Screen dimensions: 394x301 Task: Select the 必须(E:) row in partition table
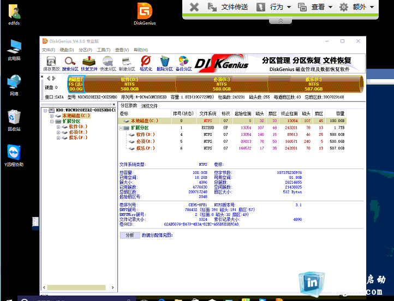click(x=232, y=141)
